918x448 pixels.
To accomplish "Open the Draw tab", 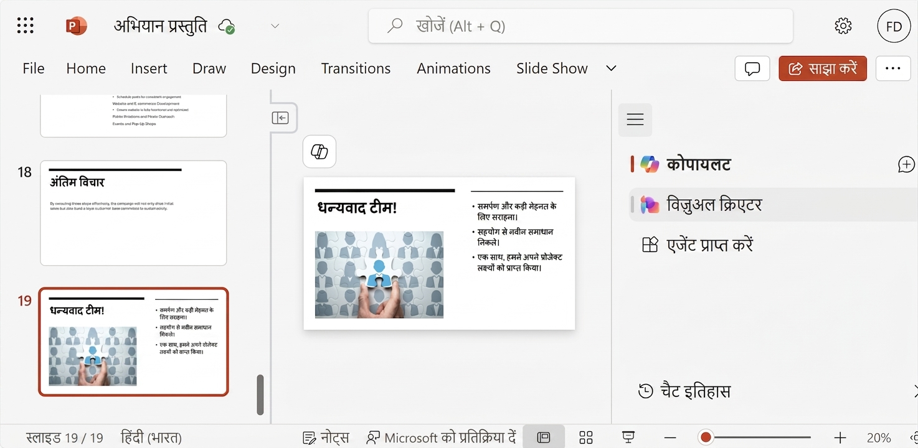I will (x=209, y=68).
